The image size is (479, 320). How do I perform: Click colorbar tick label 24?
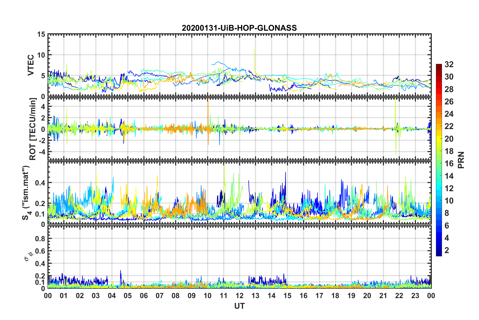(449, 114)
